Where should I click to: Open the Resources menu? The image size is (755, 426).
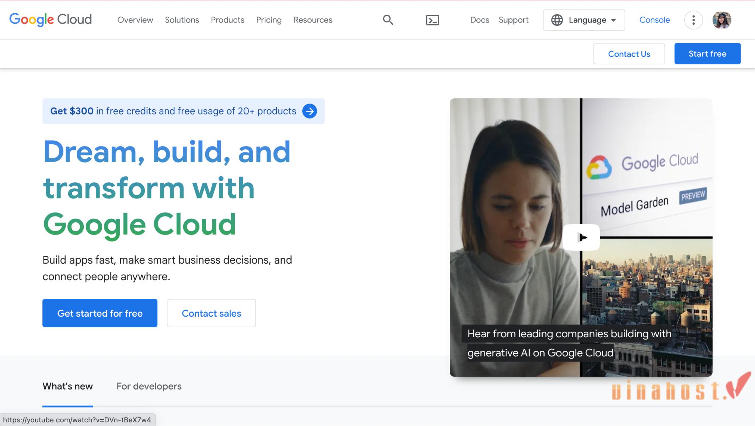(313, 20)
